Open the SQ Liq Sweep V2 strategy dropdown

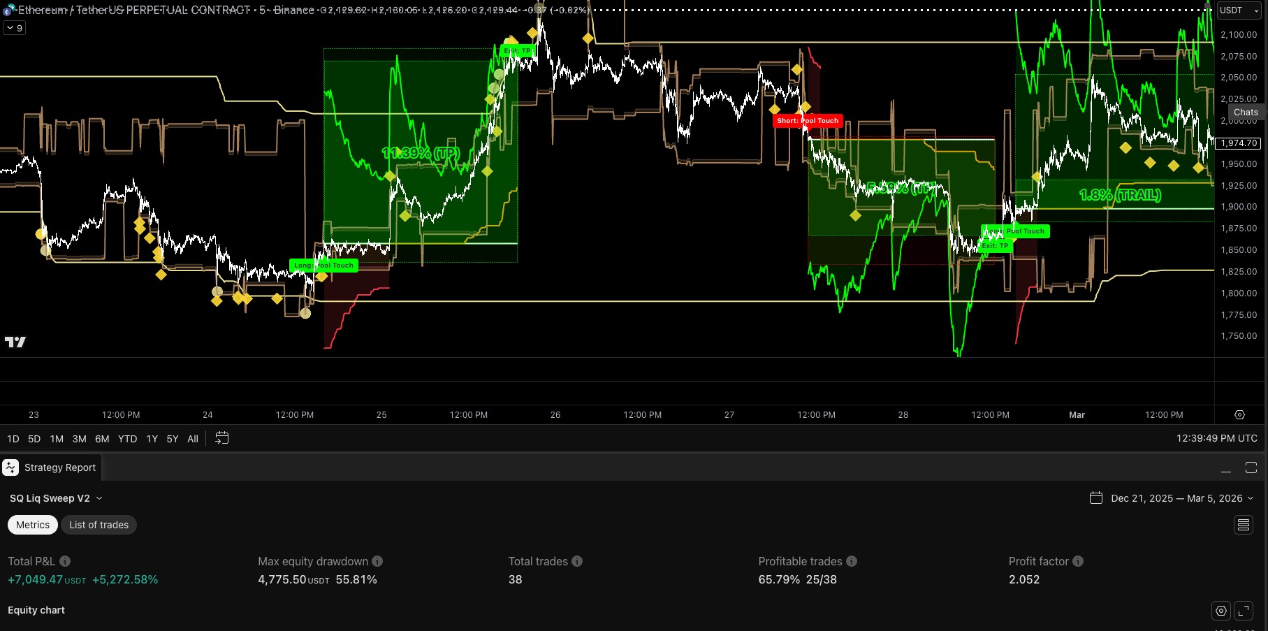[x=57, y=498]
